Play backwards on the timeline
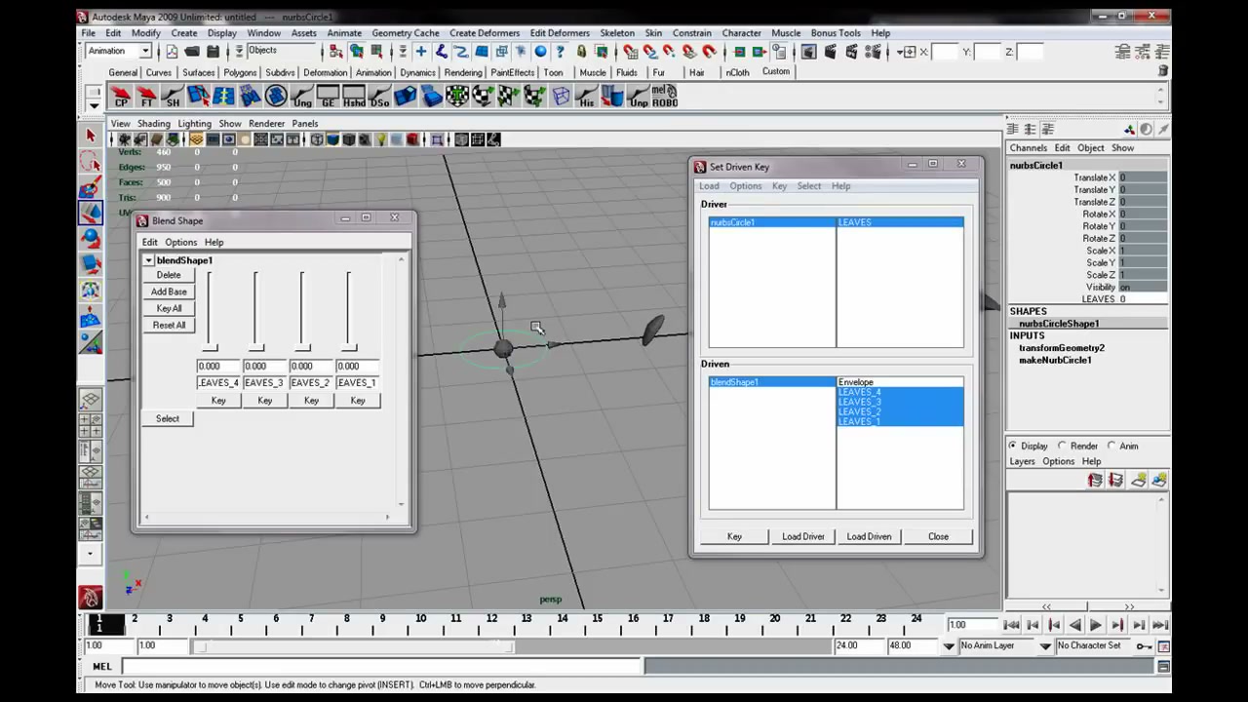Image resolution: width=1248 pixels, height=702 pixels. (1074, 625)
